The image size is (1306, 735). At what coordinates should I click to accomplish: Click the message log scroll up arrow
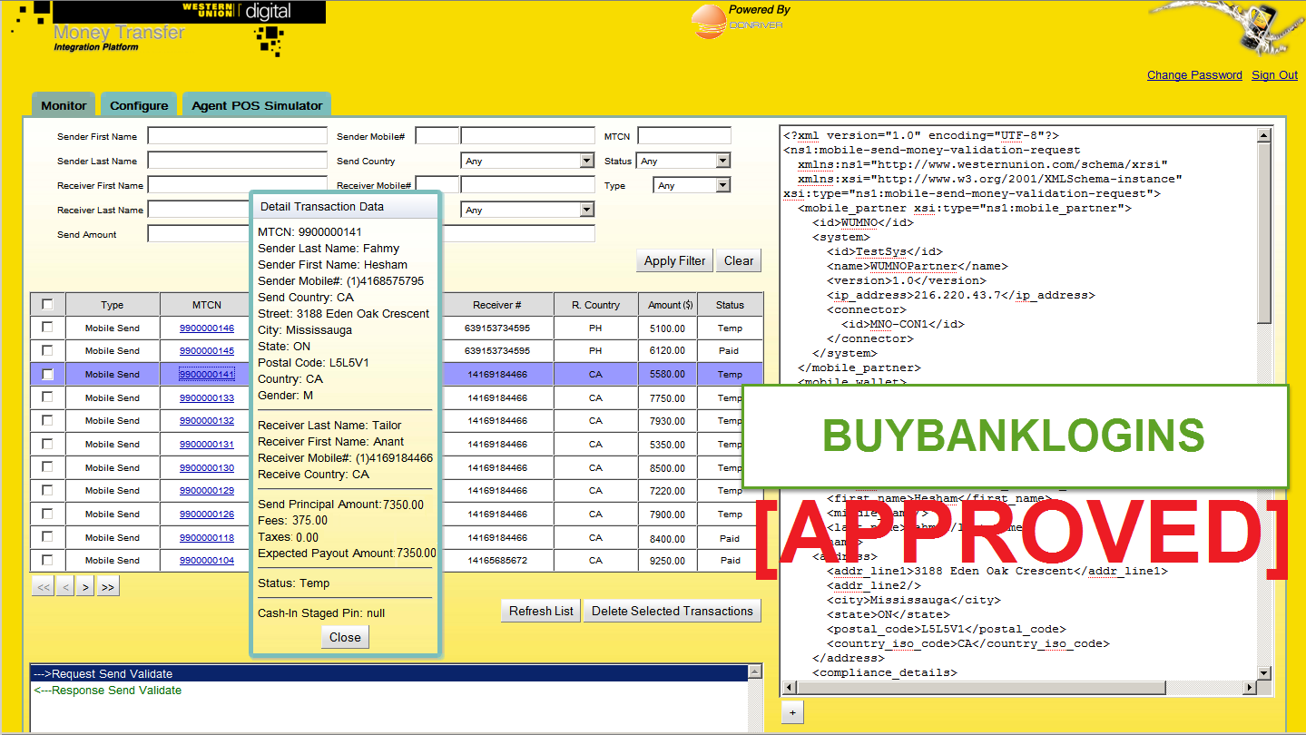(754, 672)
